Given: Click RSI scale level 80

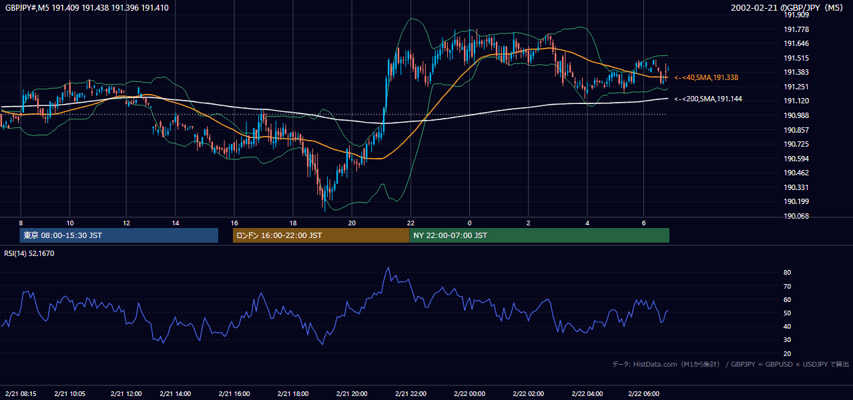Looking at the screenshot, I should (x=788, y=273).
